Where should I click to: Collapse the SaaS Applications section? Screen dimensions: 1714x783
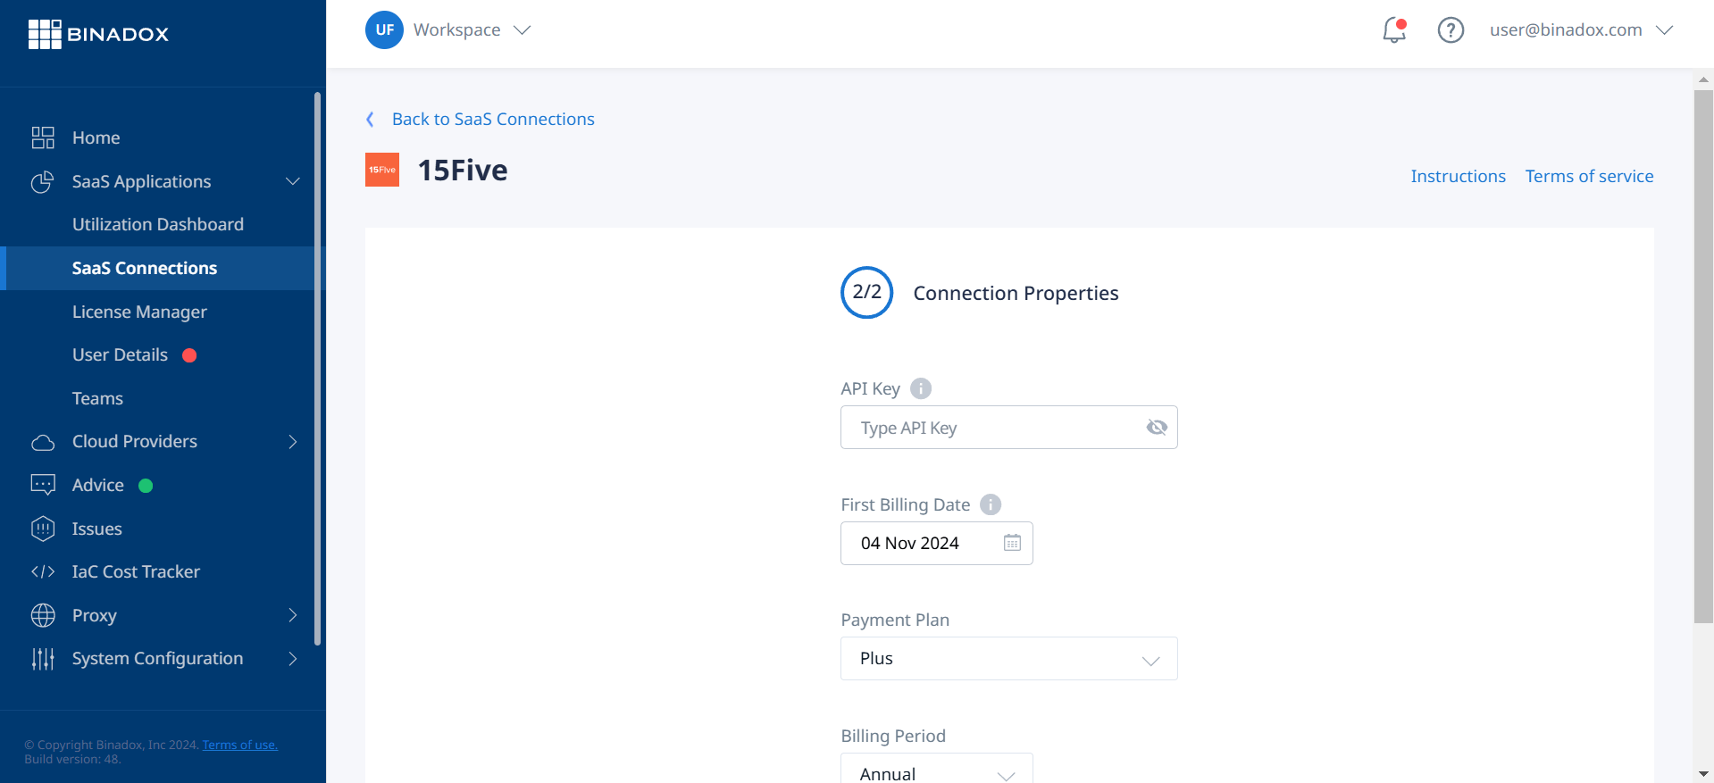292,181
